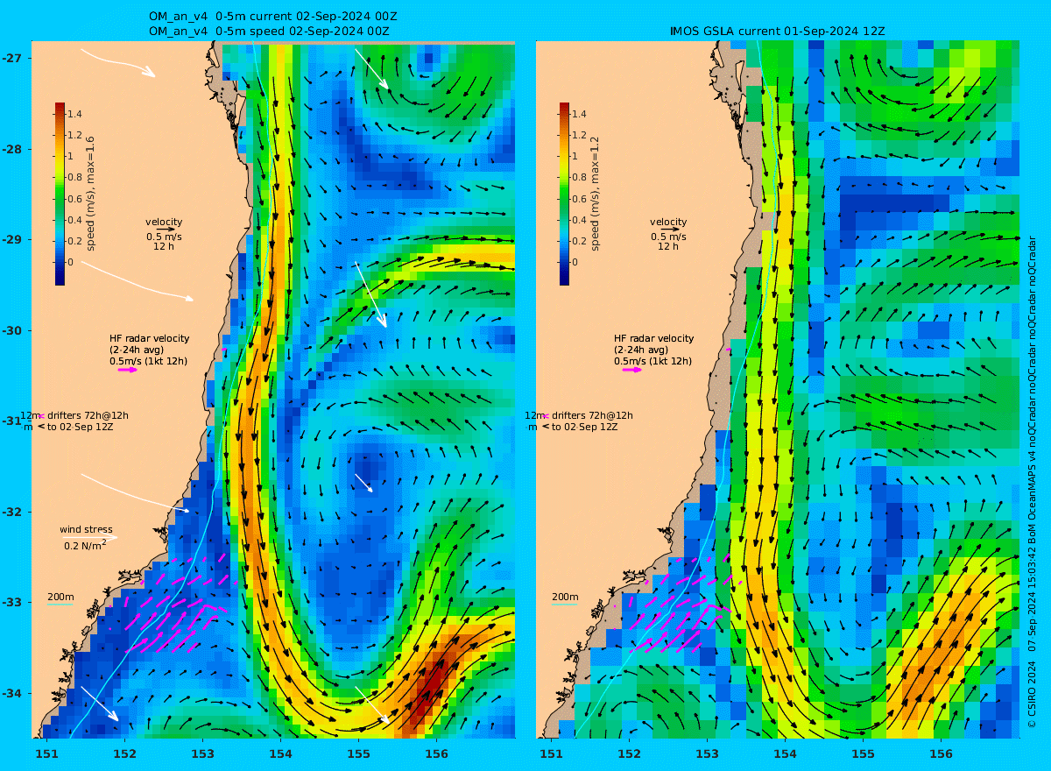Select the 'speed (m/s), max=1.2' colorbar label

(595, 194)
